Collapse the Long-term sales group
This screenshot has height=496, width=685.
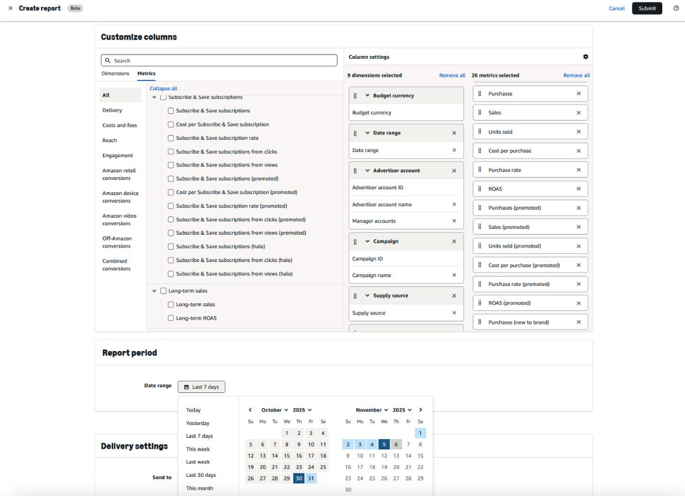tap(154, 291)
